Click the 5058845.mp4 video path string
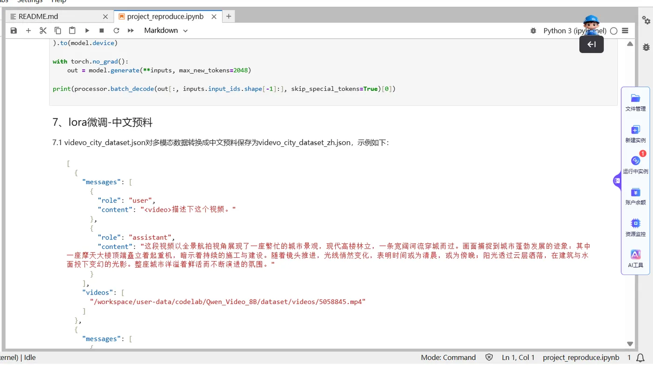The image size is (653, 365). (x=228, y=302)
